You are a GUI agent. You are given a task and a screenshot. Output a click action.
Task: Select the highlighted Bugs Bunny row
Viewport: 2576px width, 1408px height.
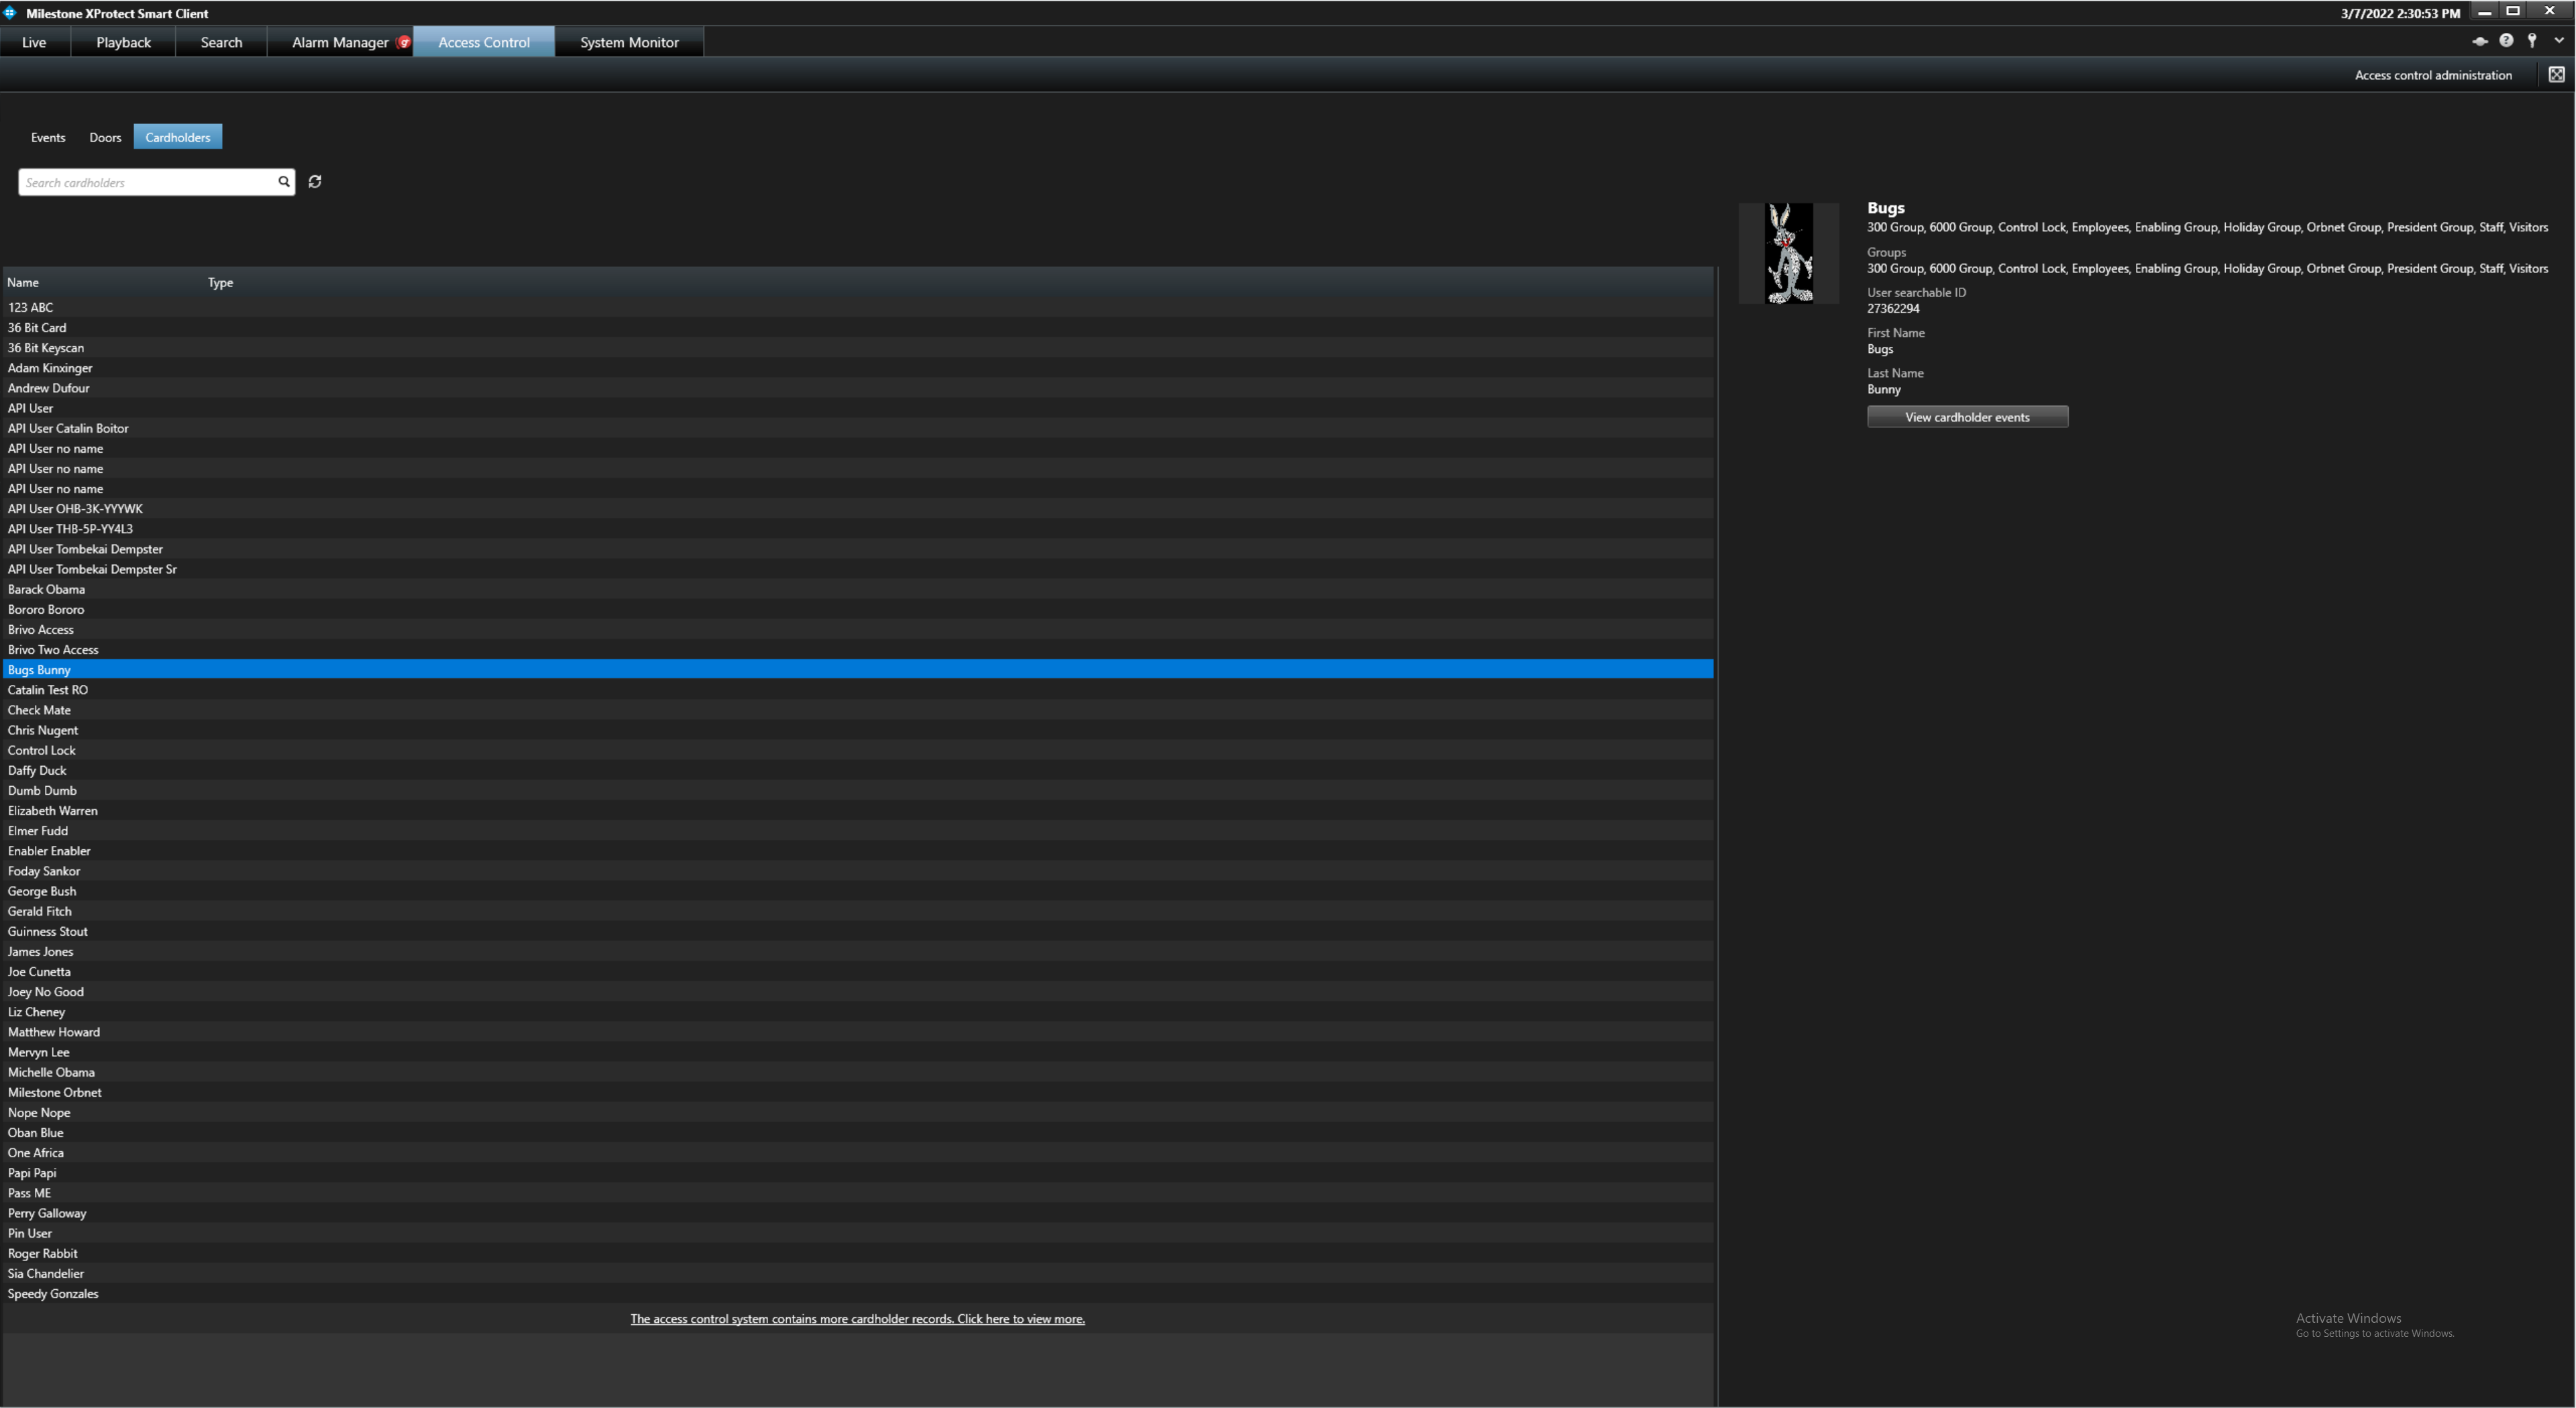(858, 670)
